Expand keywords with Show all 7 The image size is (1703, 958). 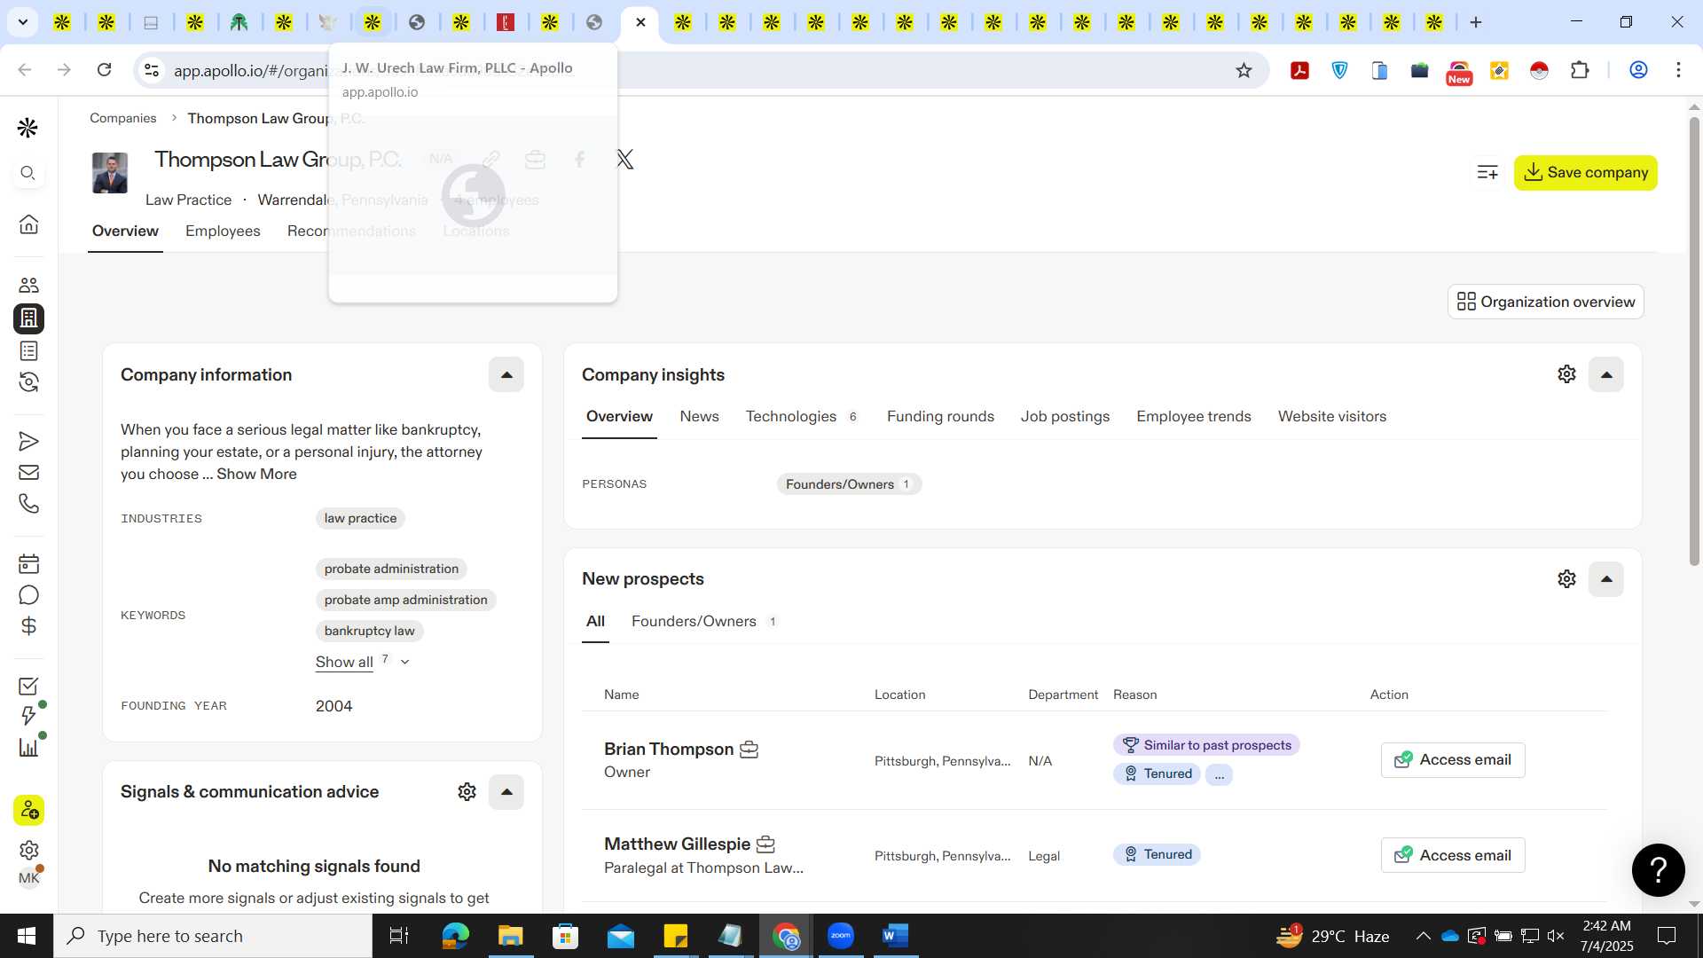coord(362,662)
